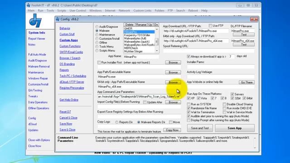Enable Run as SYSTEM checkbox
Screen dimensions: 290x163
pos(188,104)
